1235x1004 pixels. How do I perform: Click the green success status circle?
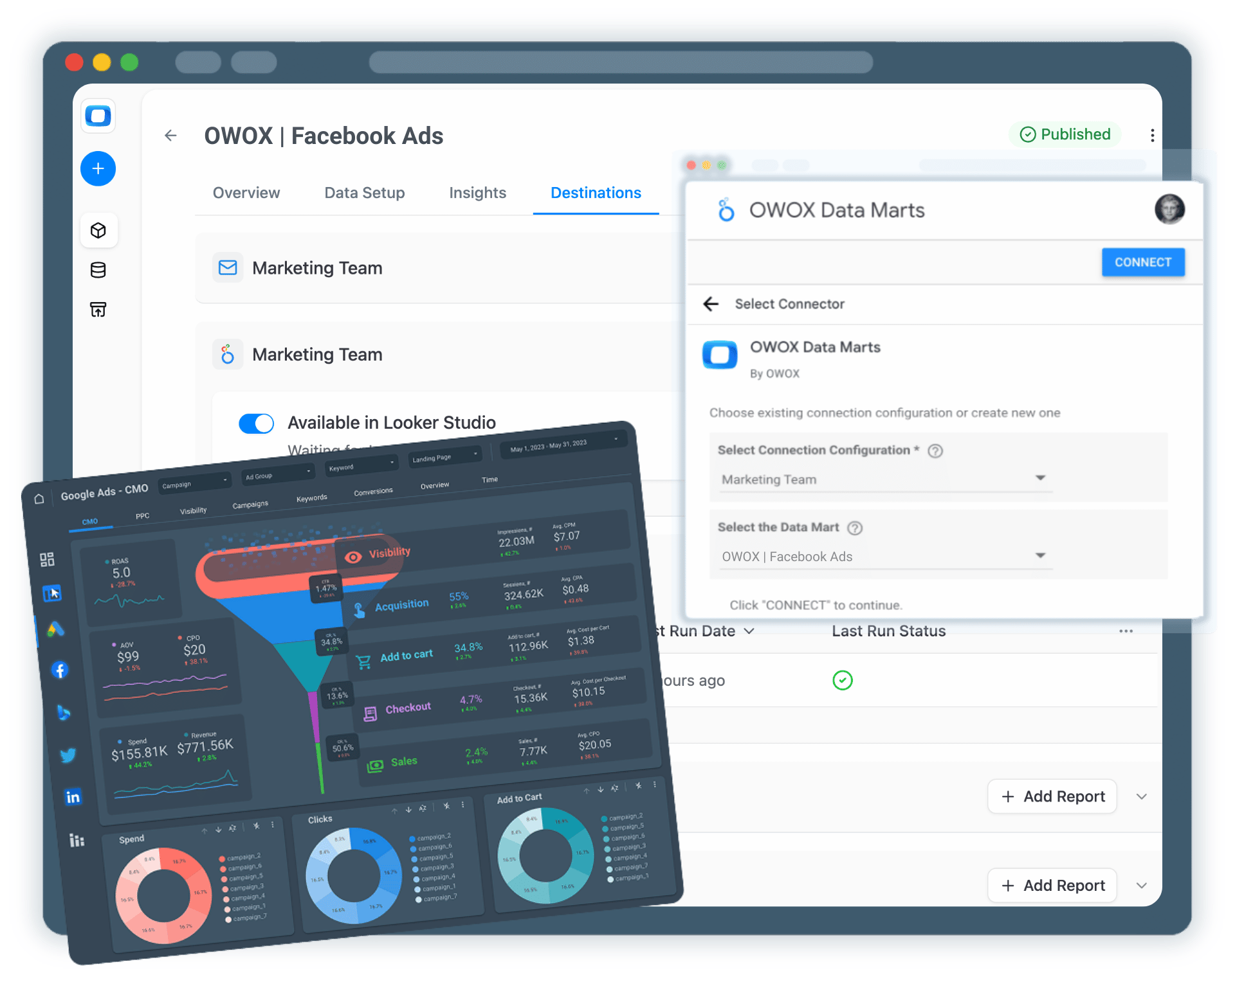(843, 680)
